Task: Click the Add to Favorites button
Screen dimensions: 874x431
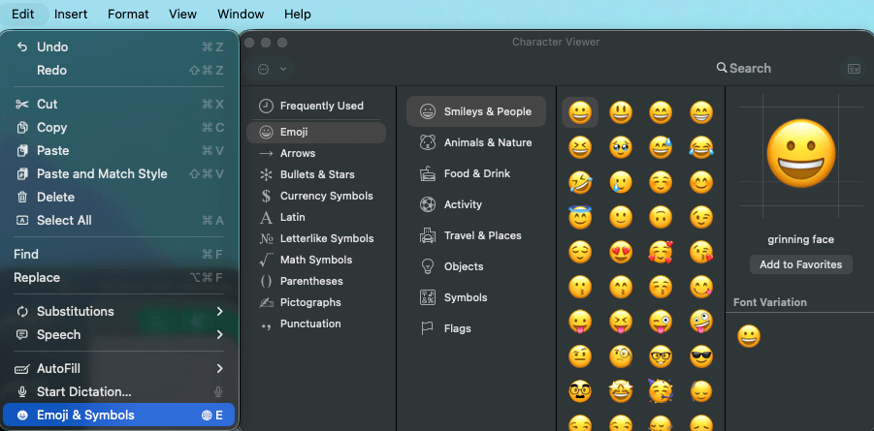Action: (800, 264)
